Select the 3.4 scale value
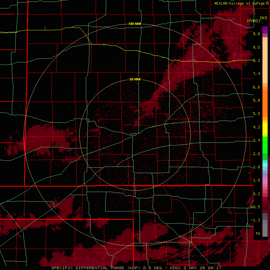This screenshot has width=270, height=270. click(x=256, y=140)
